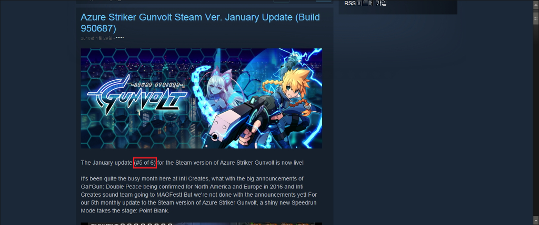This screenshot has height=225, width=539.
Task: Click the cut-off blue button above the post
Action: click(324, 1)
